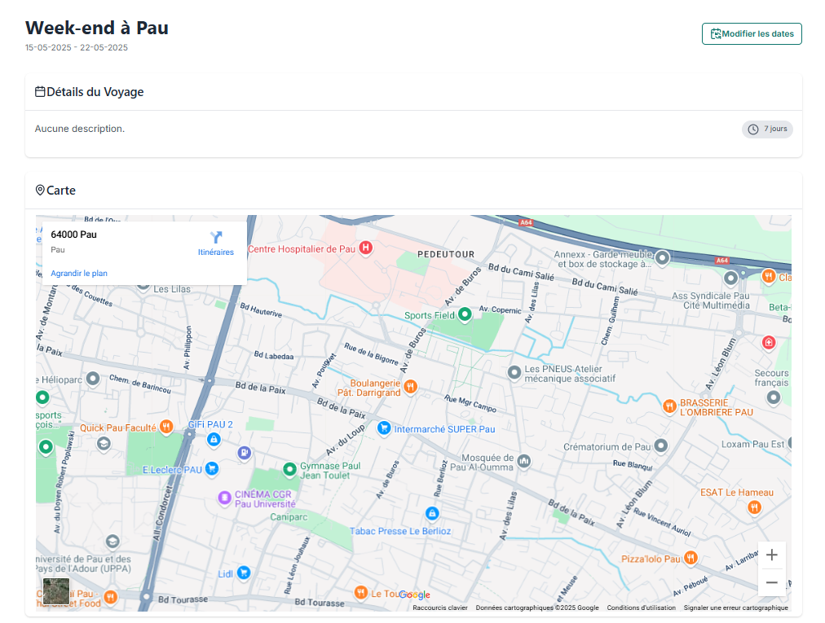This screenshot has height=623, width=825.
Task: Click the Boulangerie Pât. Darrigrand marker
Action: pos(410,386)
